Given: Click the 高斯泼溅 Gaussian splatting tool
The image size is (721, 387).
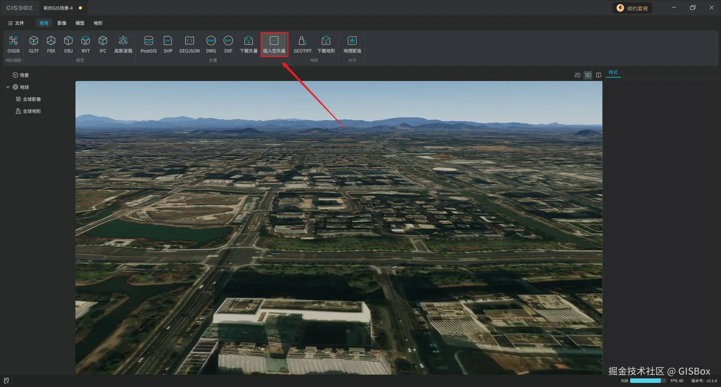Looking at the screenshot, I should point(123,45).
